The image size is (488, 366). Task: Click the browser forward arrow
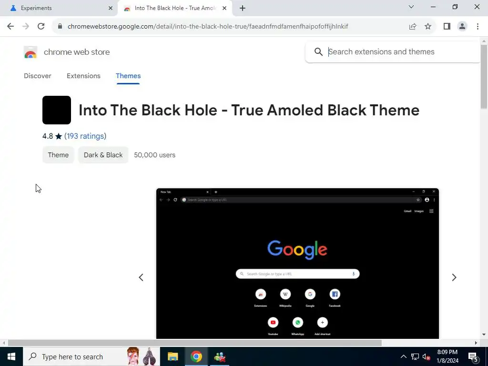click(x=26, y=26)
